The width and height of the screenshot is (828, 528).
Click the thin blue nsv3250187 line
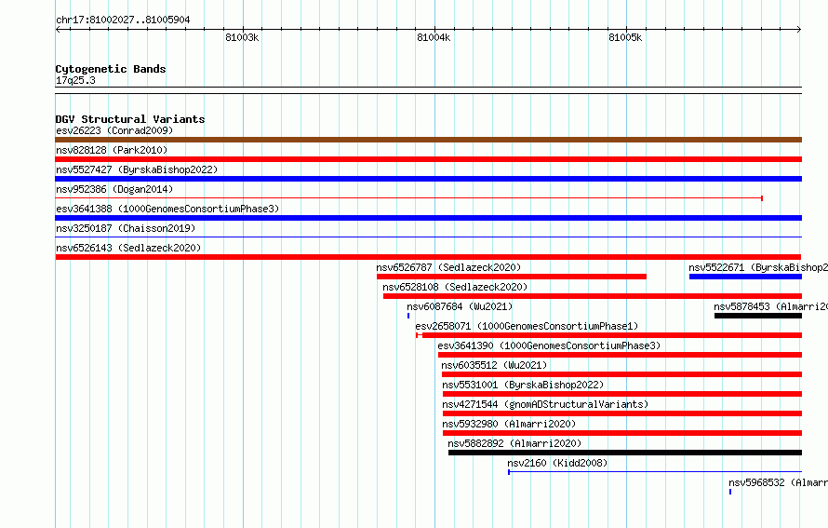(x=428, y=237)
